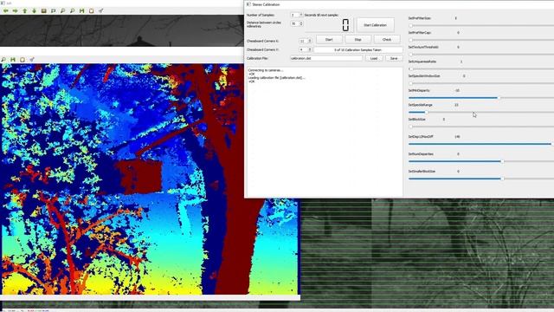Viewport: 554px width, 312px height.
Task: Click the 'Chessboard Corners X' label
Action: pyautogui.click(x=262, y=41)
